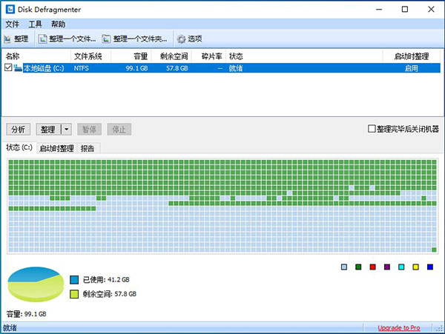
Task: Click the yellow legend color swatch
Action: click(415, 267)
